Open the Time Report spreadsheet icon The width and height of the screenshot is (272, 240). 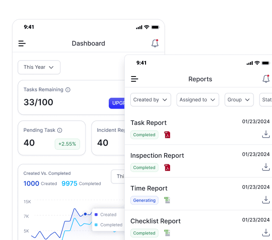tap(167, 200)
